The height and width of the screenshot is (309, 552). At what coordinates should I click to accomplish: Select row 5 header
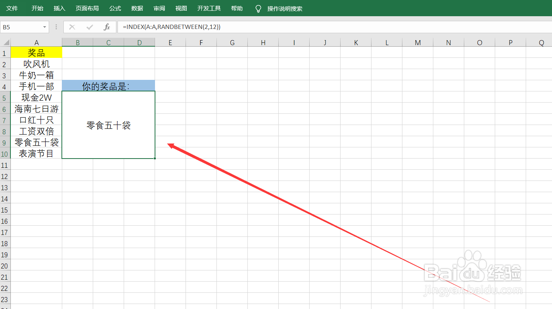5,97
